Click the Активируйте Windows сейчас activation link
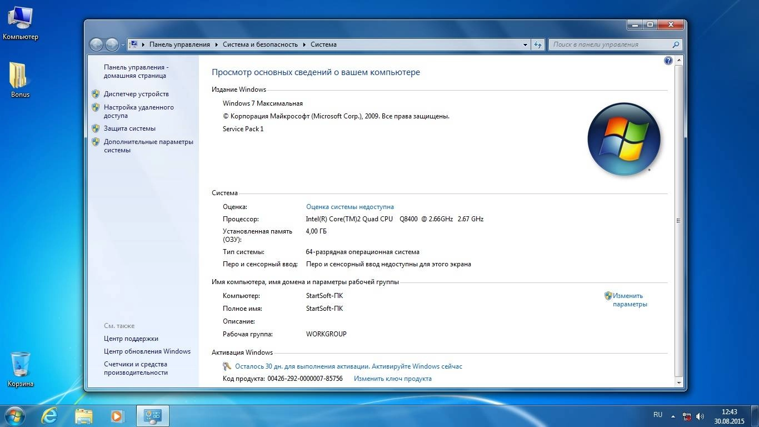This screenshot has height=427, width=759. pyautogui.click(x=417, y=366)
